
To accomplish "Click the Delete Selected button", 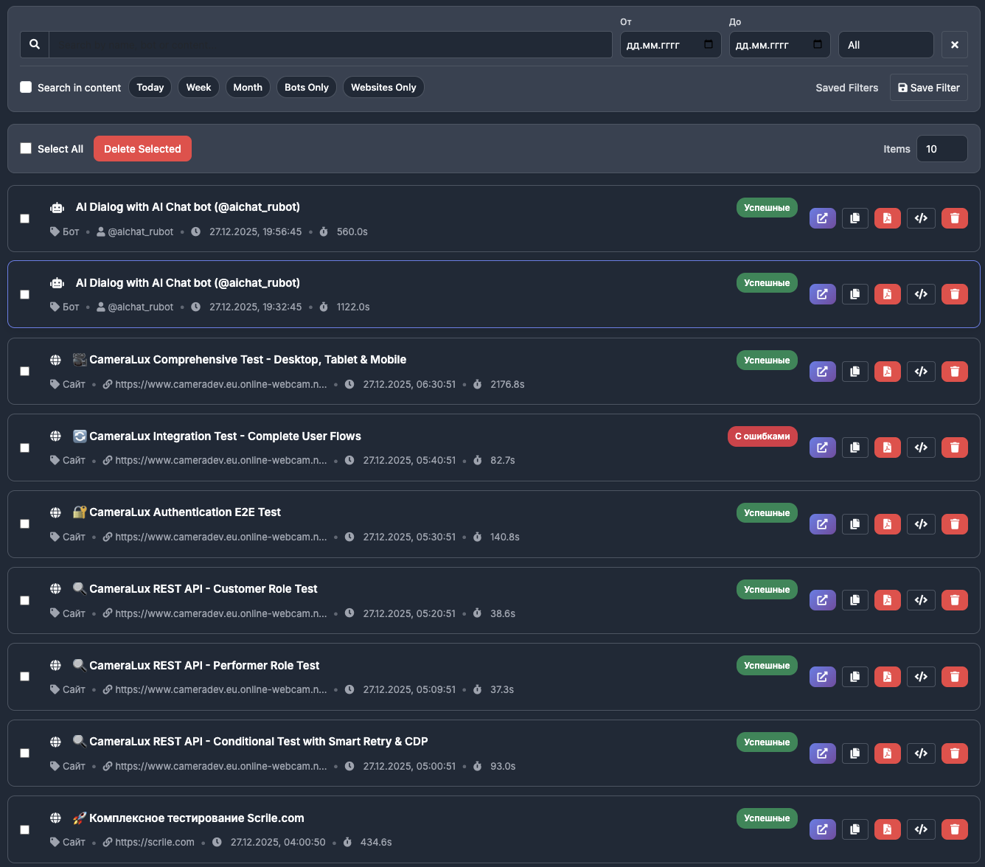I will (x=142, y=148).
